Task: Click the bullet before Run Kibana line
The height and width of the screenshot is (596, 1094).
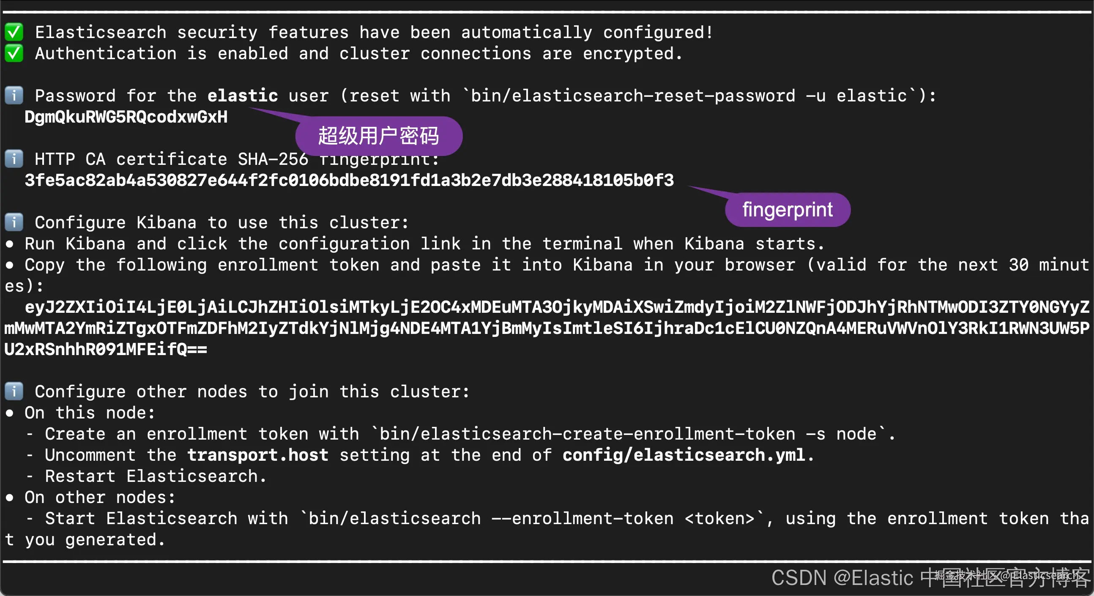Action: click(x=9, y=244)
